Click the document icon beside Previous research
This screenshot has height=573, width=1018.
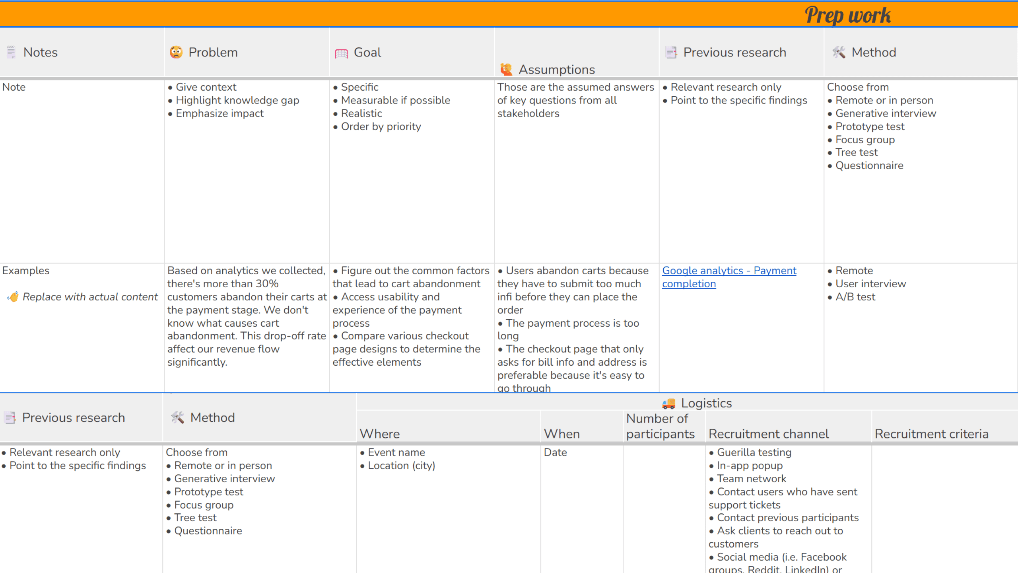[x=671, y=52]
